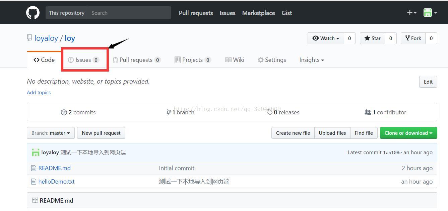This screenshot has height=211, width=448.
Task: Click New pull request button
Action: pos(101,133)
